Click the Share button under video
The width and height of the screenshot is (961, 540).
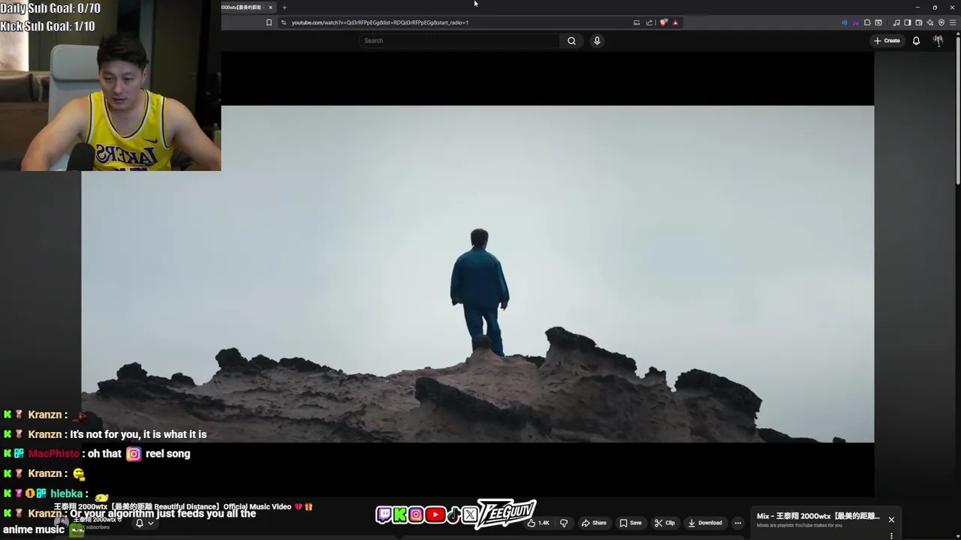[593, 523]
